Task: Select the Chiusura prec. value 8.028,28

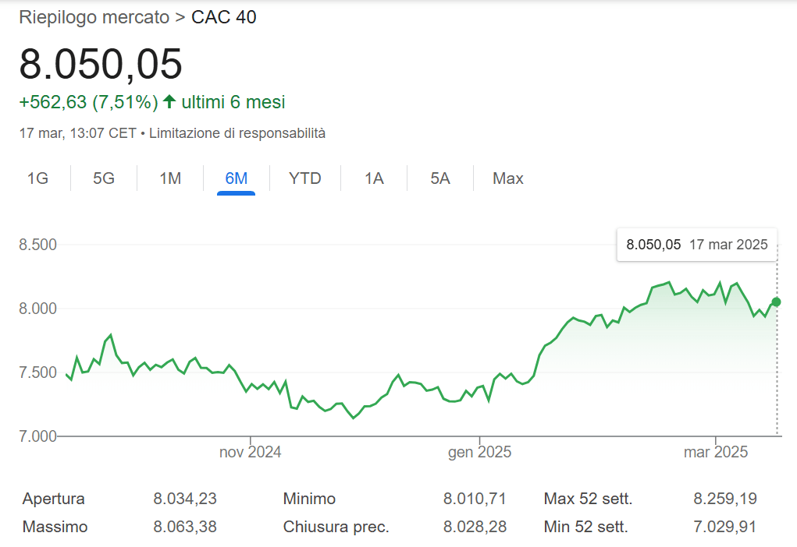Action: coord(475,527)
